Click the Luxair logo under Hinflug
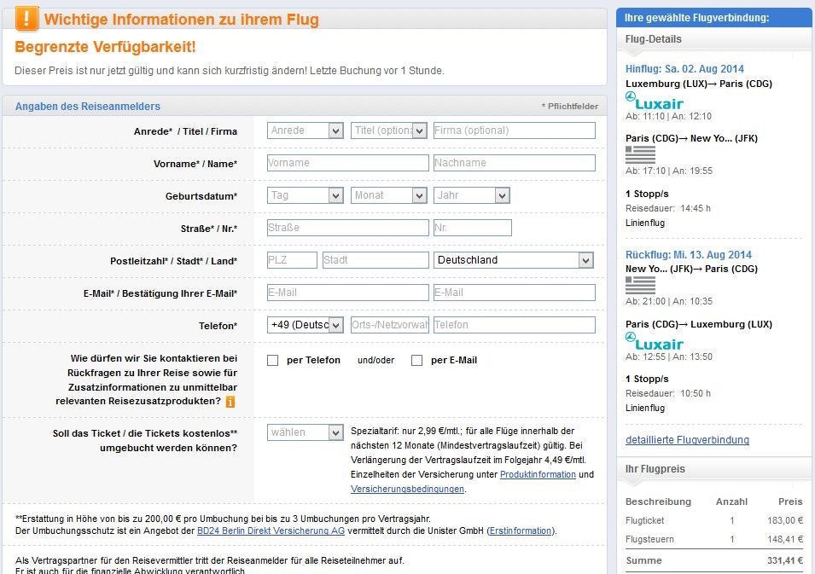 click(655, 101)
